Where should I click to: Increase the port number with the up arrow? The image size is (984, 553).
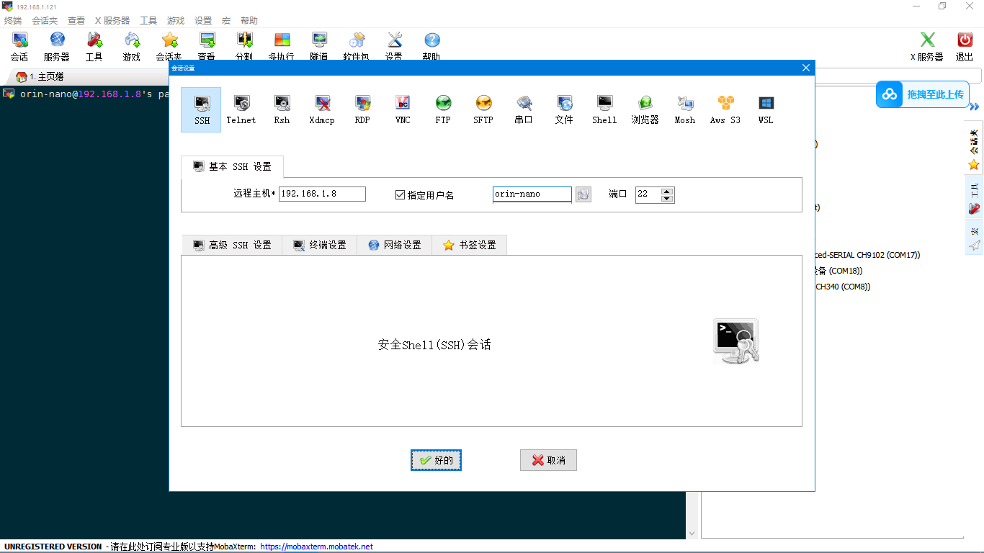668,191
